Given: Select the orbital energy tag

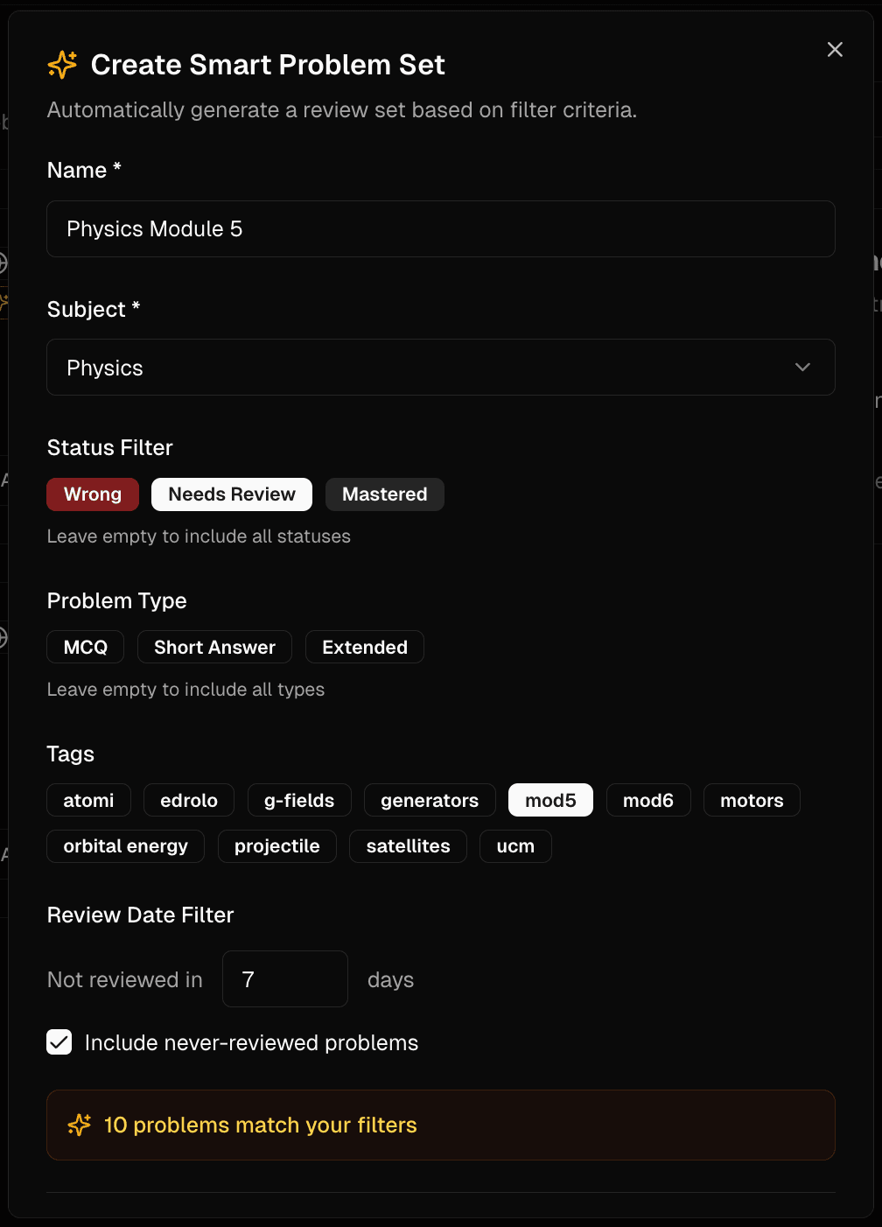Looking at the screenshot, I should 125,845.
